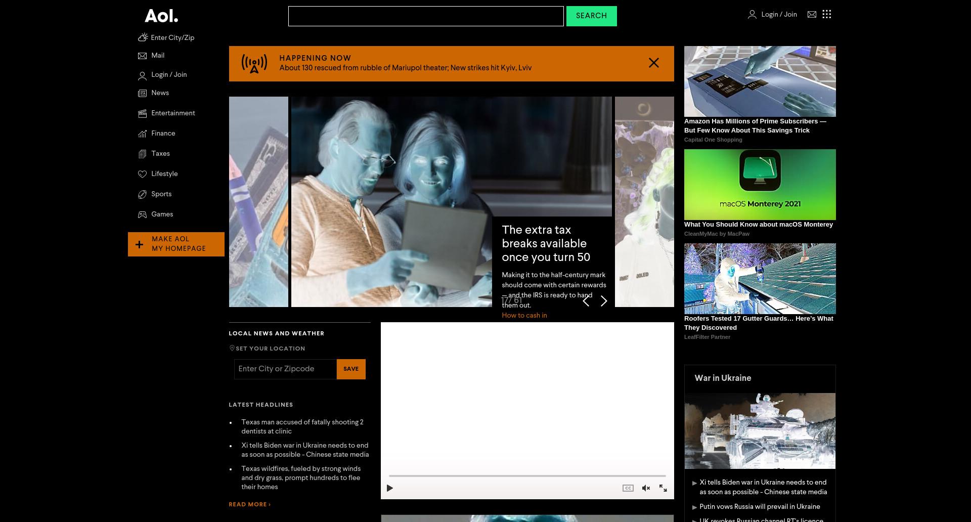Viewport: 971px width, 522px height.
Task: Select Taxes in the sidebar
Action: [x=154, y=154]
